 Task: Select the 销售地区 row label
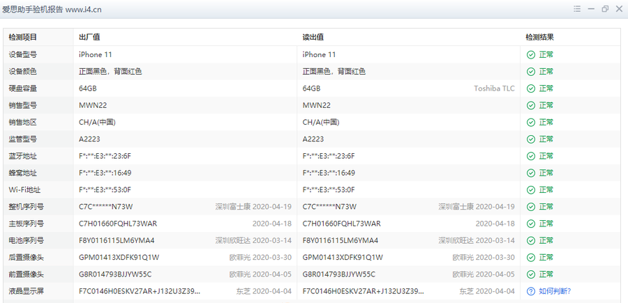pyautogui.click(x=23, y=123)
